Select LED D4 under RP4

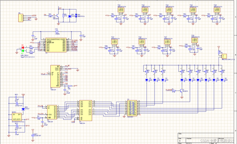(x=182, y=80)
